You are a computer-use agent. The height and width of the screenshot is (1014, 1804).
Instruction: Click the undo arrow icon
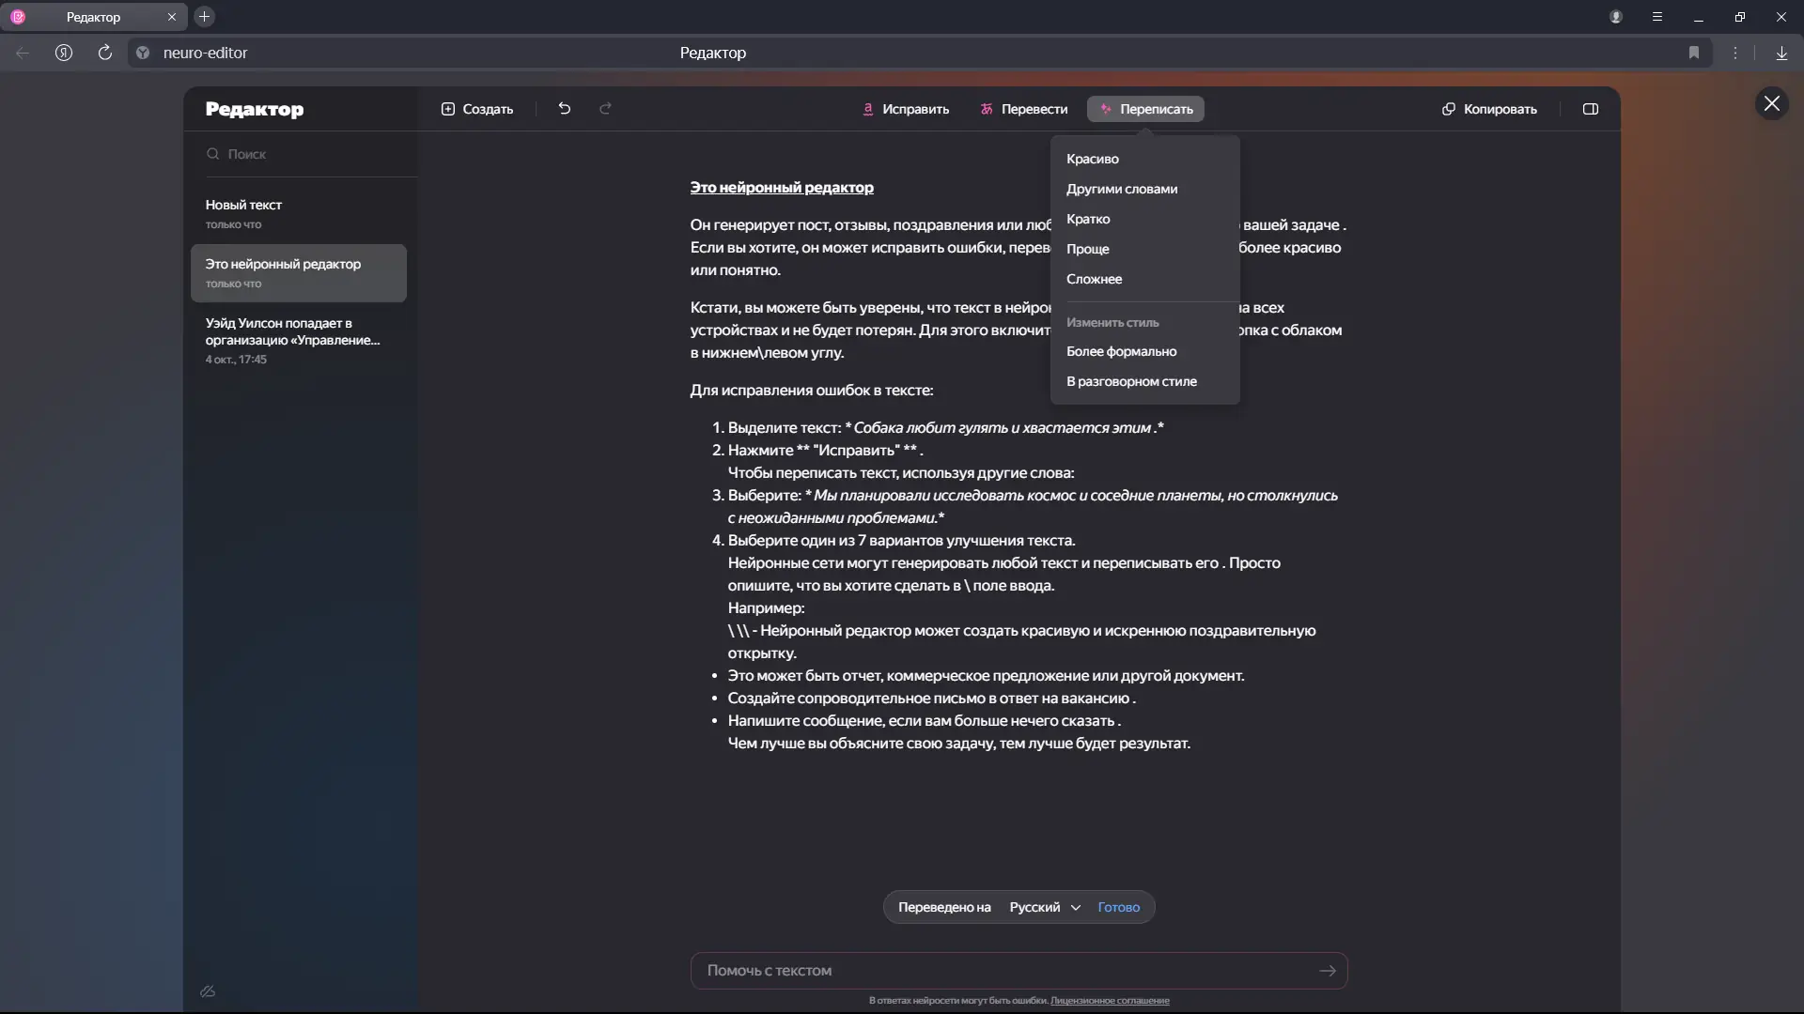coord(564,109)
